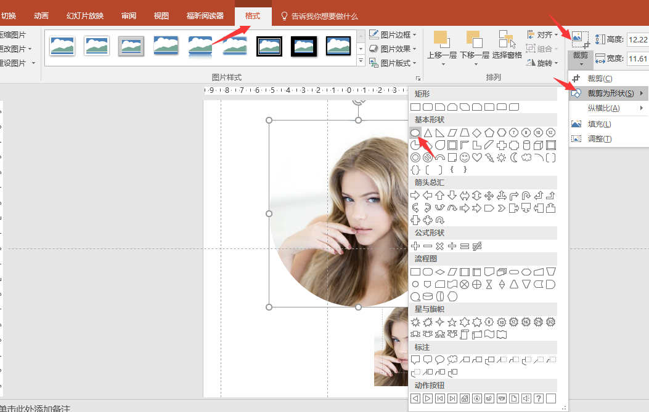This screenshot has height=412, width=649.
Task: Expand the picture styles gallery
Action: point(361,61)
